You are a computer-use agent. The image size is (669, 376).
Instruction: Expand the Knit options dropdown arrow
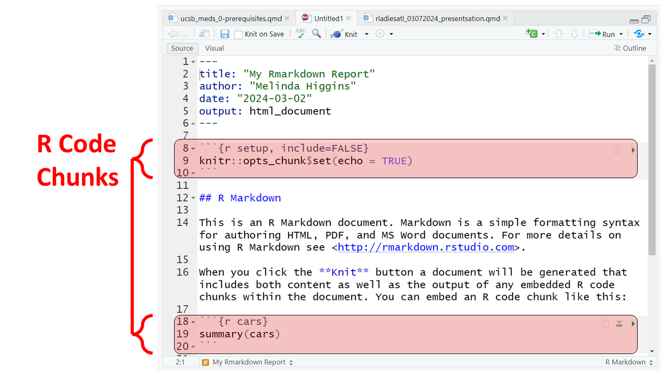[366, 34]
